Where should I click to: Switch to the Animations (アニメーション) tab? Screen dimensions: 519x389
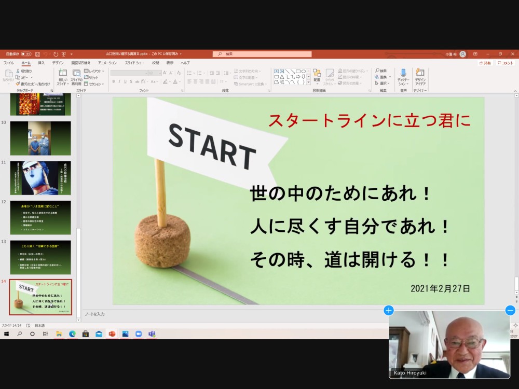pos(107,63)
